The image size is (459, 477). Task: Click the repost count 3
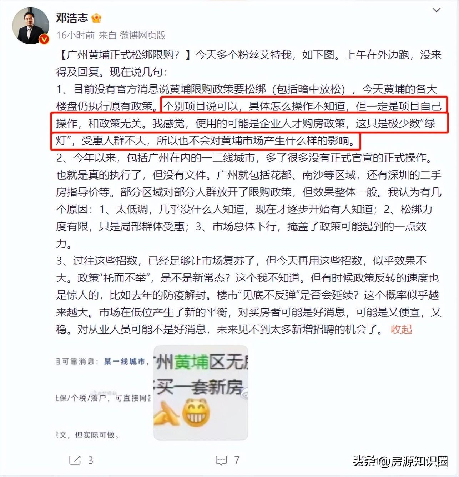[90, 460]
